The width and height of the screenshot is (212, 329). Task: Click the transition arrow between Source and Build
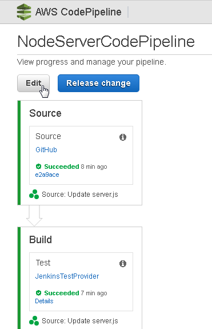[34, 216]
